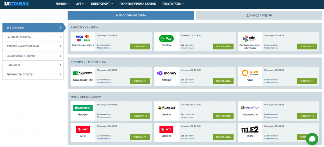Switch to ПОПОЛНЕНИЕ СЧЕТА tab
Viewport: 324px width, 147px height.
coord(131,15)
